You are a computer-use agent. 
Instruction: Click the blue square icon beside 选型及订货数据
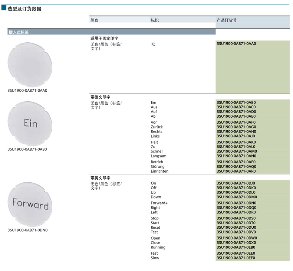point(4,8)
